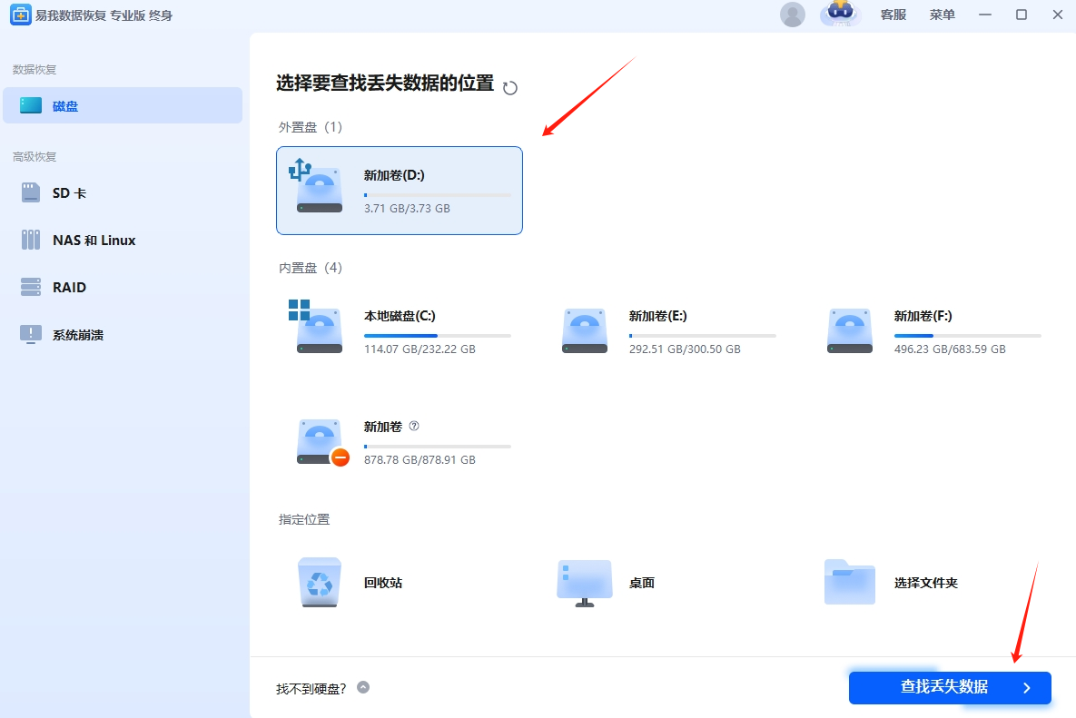Click the user account avatar icon
The height and width of the screenshot is (718, 1076).
pyautogui.click(x=793, y=15)
